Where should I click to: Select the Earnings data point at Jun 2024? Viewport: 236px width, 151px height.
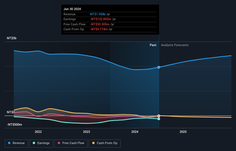(159, 119)
